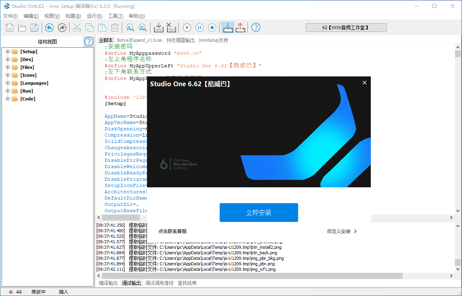Copy the selected text

pos(90,28)
